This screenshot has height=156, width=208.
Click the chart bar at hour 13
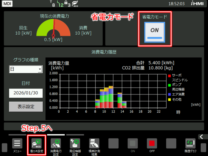120,100
